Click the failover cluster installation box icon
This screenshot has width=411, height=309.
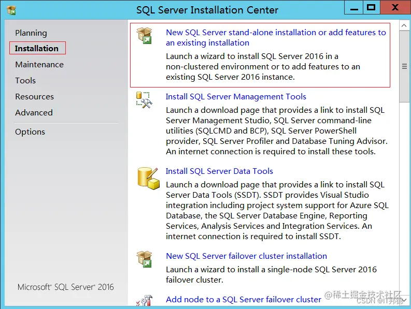[x=144, y=259]
